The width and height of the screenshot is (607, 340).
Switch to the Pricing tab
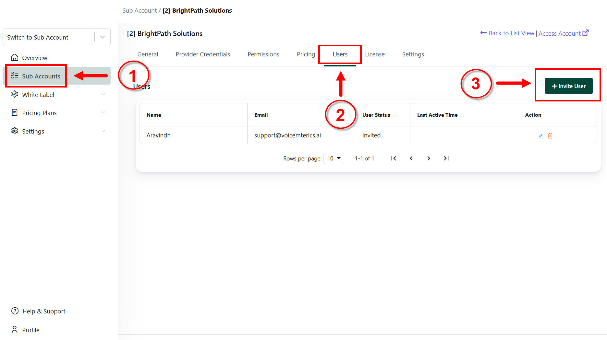click(306, 54)
